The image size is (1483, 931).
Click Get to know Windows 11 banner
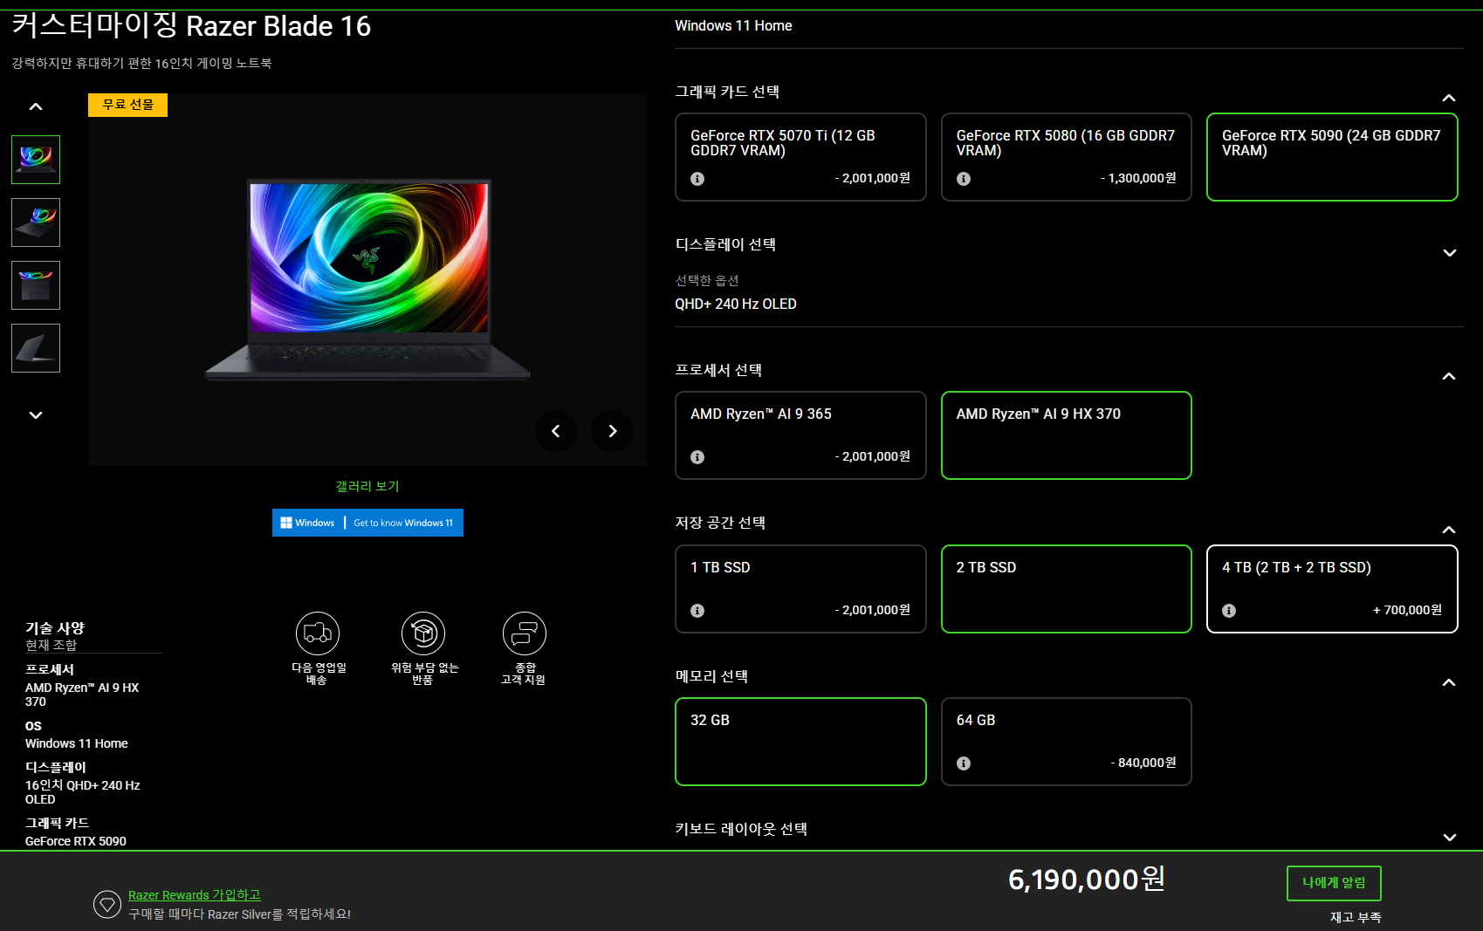(367, 523)
